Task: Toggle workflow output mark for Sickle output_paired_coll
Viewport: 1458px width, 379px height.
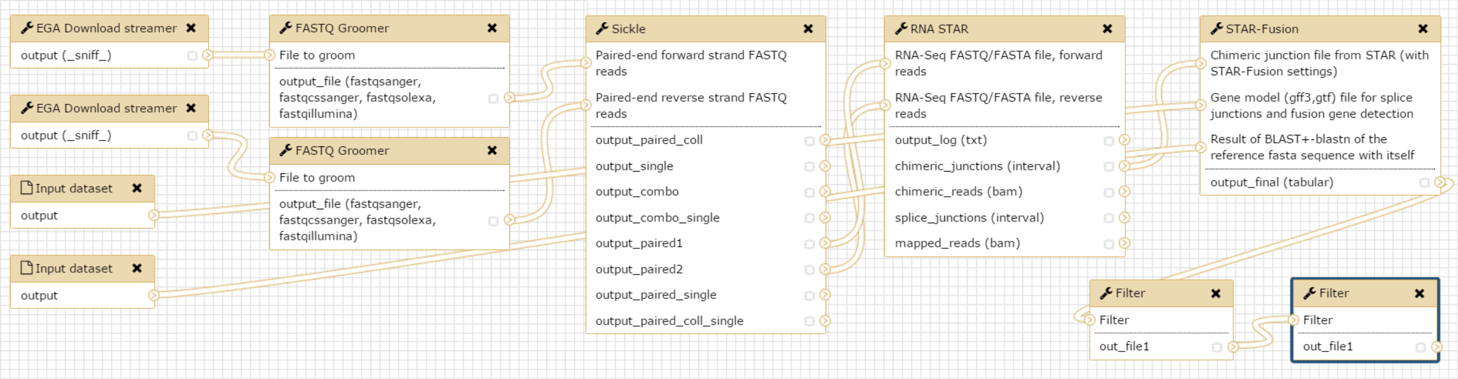Action: [x=809, y=140]
